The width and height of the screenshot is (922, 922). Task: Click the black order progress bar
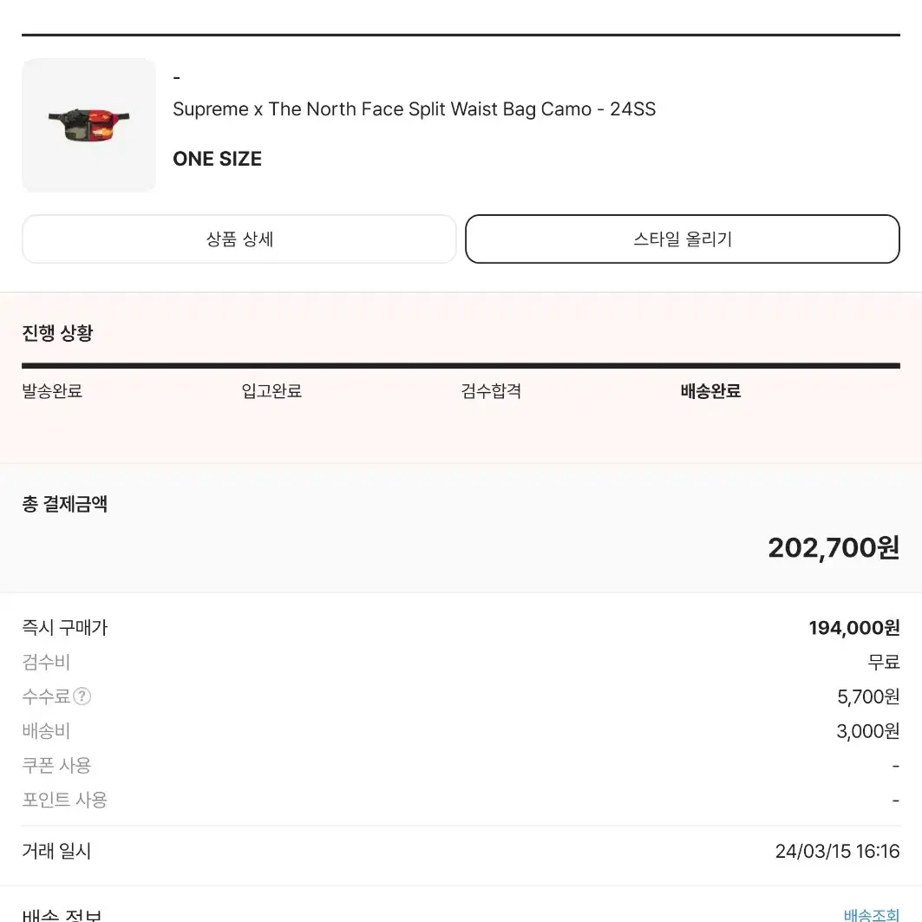(461, 366)
